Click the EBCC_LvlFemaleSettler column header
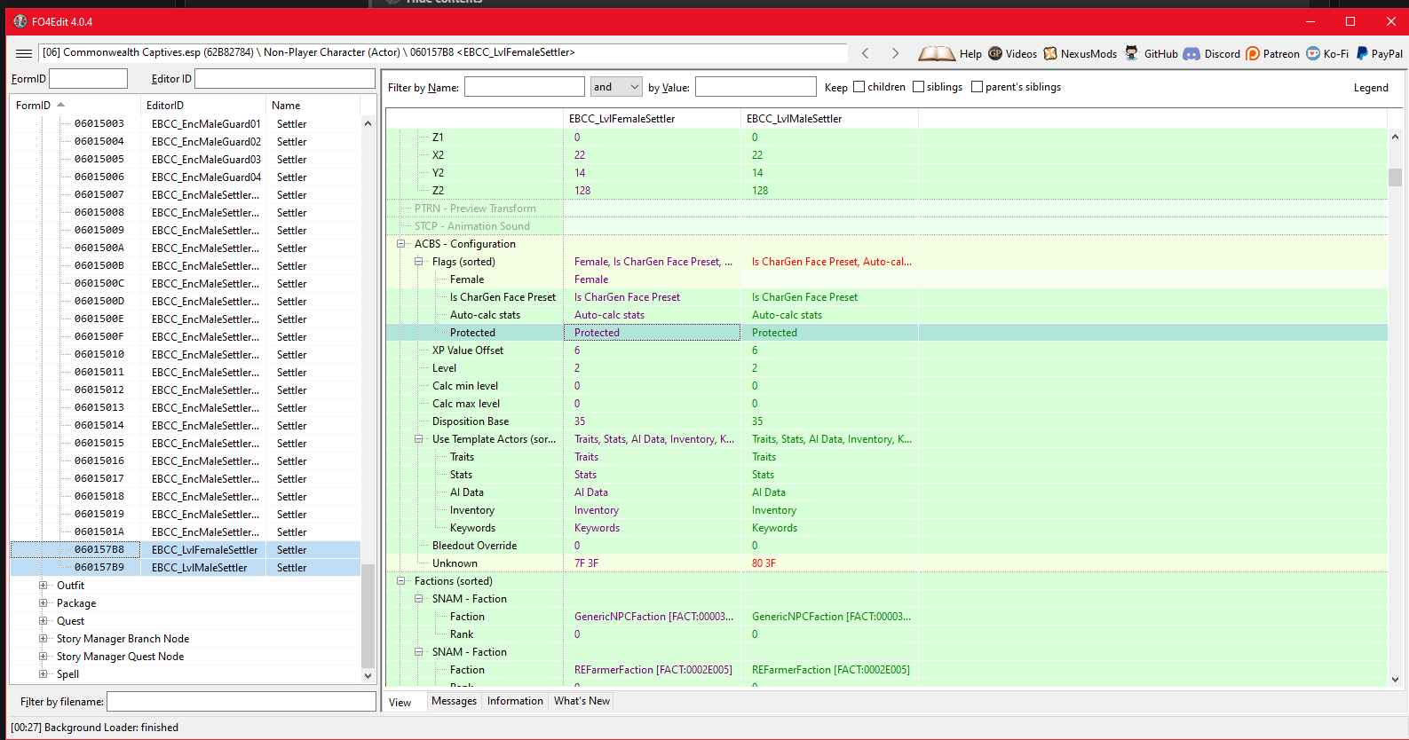This screenshot has height=740, width=1409. pos(652,119)
